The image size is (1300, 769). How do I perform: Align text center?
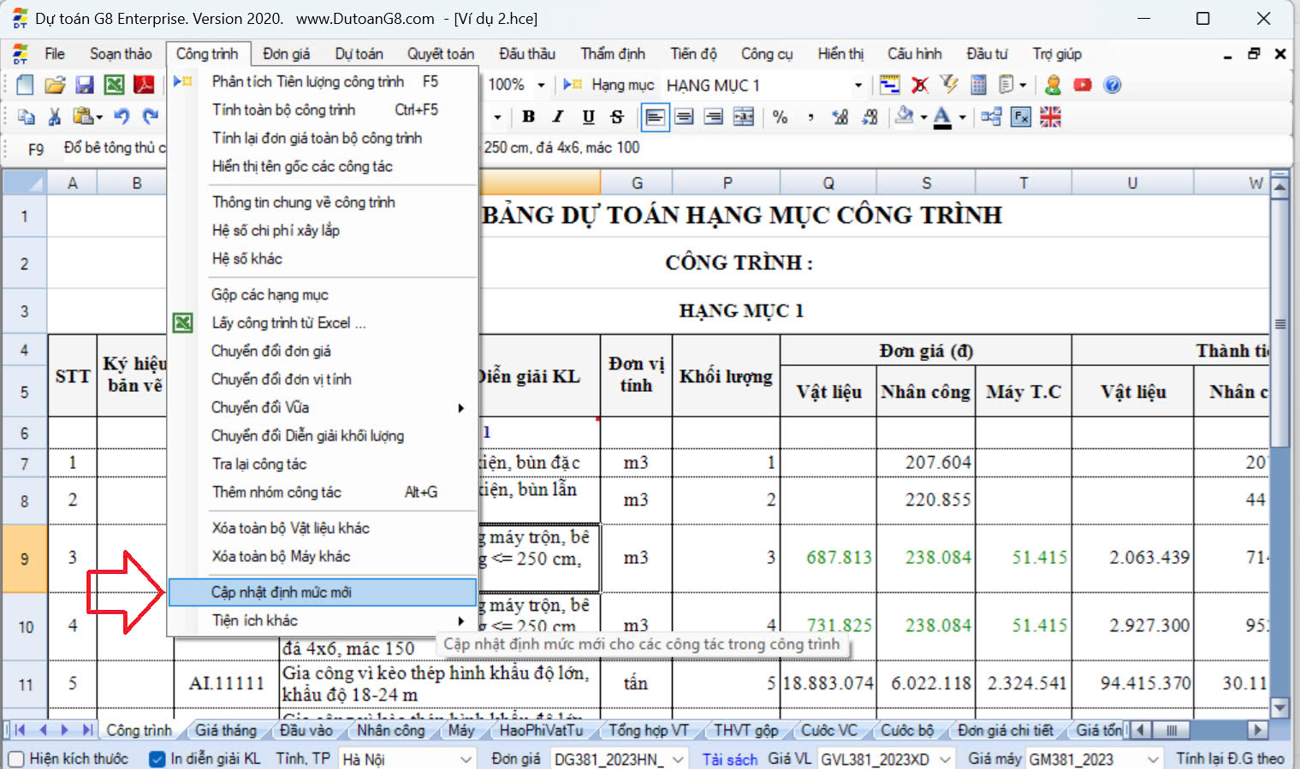click(x=684, y=116)
